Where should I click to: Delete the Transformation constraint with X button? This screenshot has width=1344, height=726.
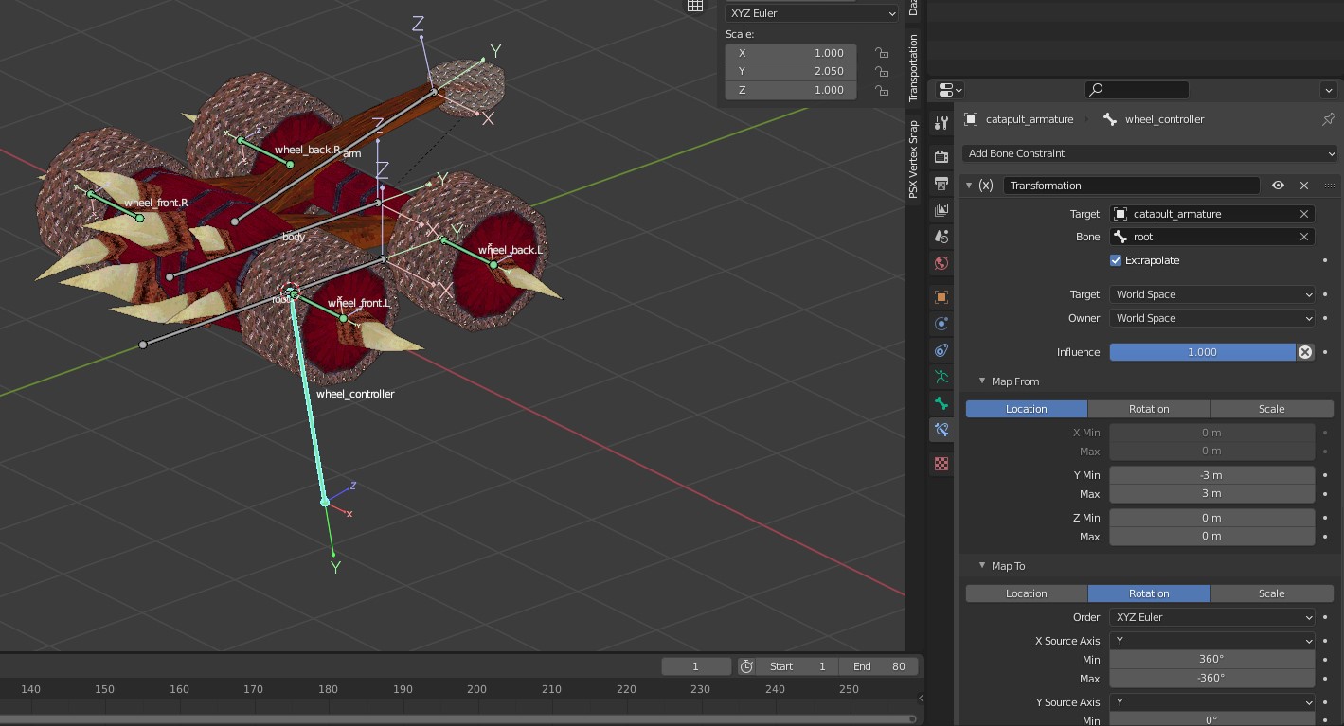point(1304,186)
